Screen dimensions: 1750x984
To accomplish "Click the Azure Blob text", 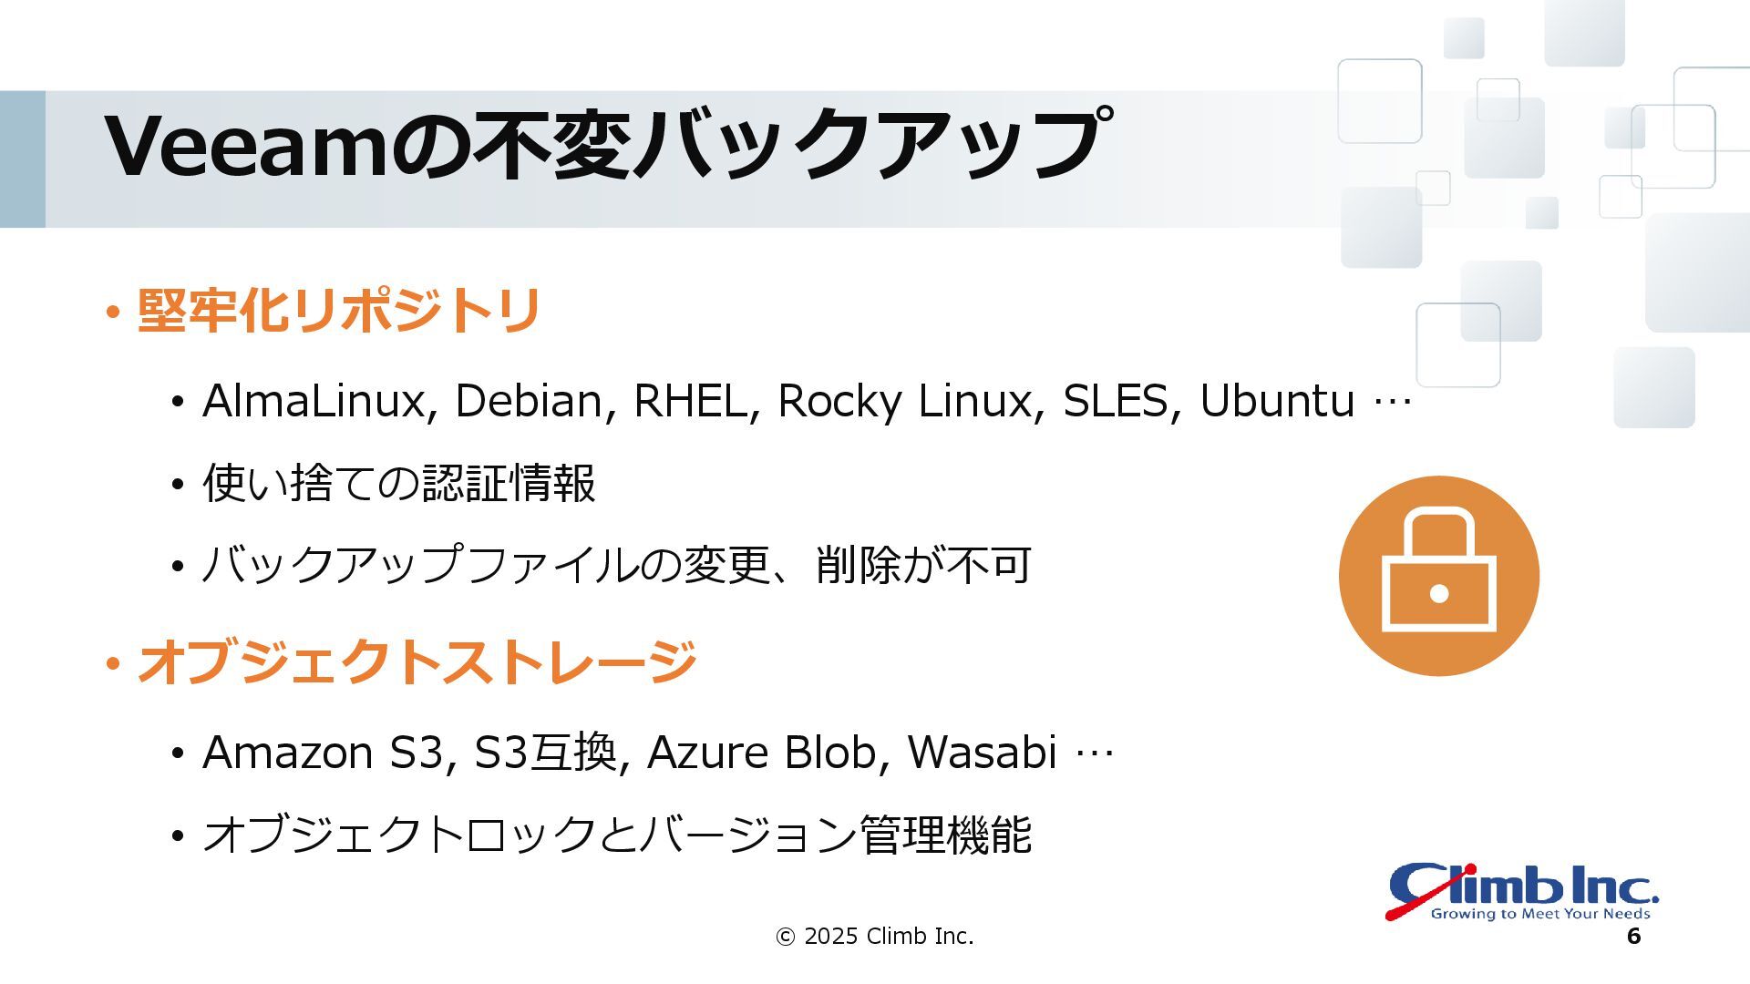I will 761,753.
